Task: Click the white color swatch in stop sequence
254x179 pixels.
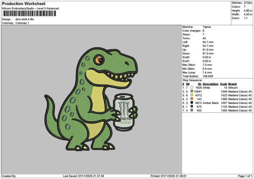Action: coord(192,87)
